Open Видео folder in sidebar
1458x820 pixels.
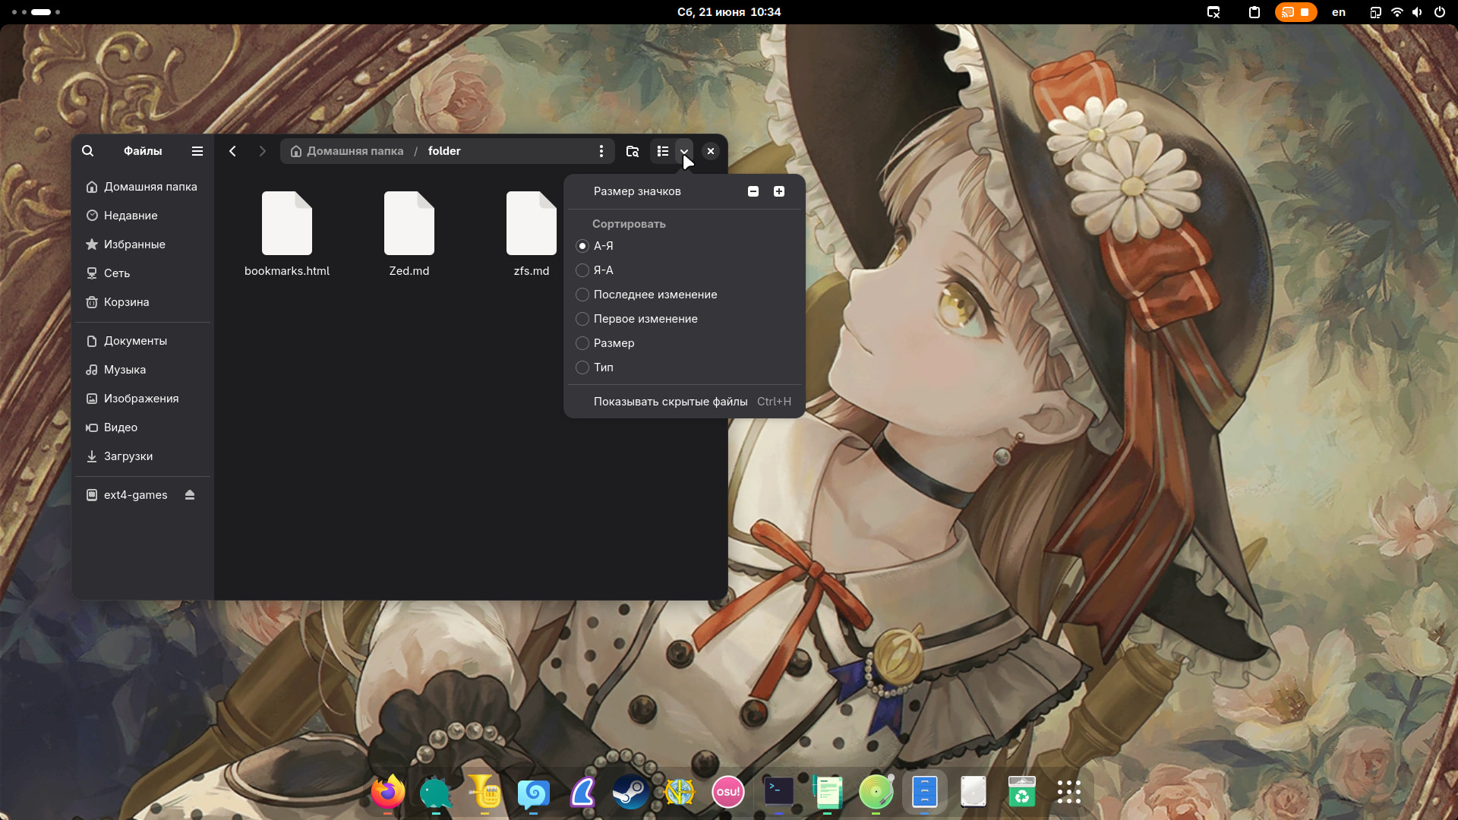(143, 427)
